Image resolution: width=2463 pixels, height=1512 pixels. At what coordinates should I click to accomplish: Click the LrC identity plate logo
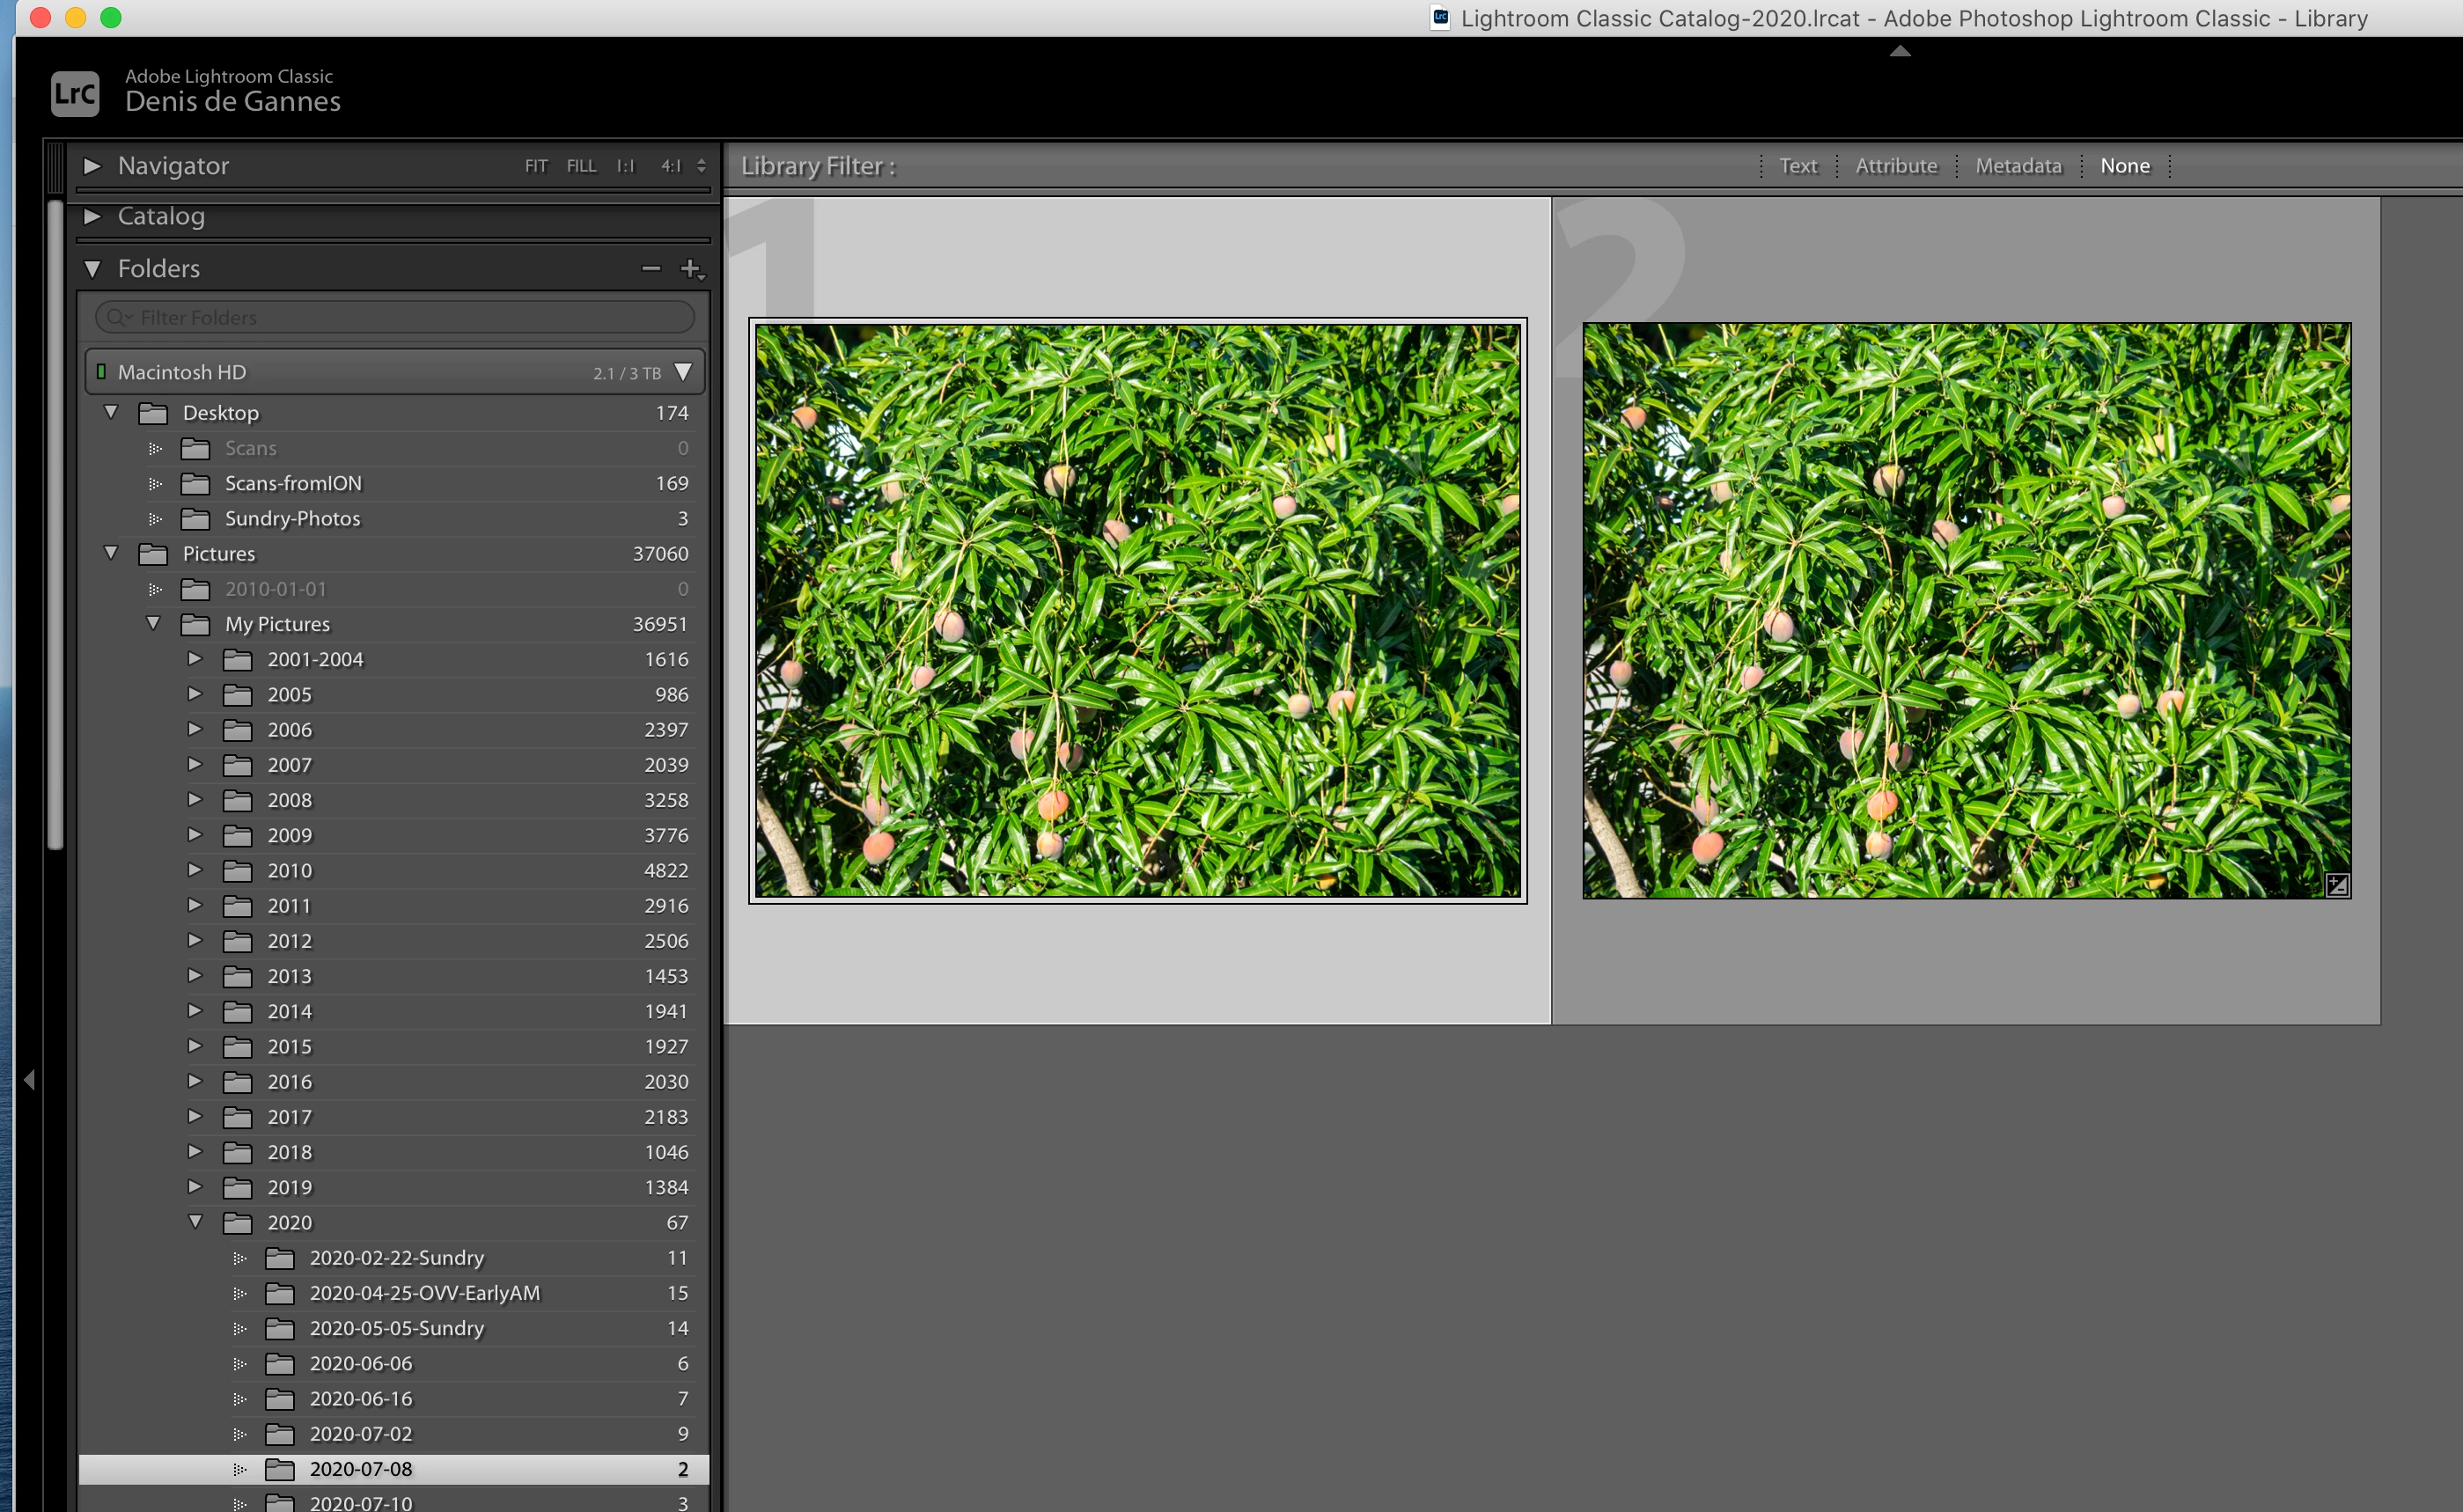coord(75,94)
